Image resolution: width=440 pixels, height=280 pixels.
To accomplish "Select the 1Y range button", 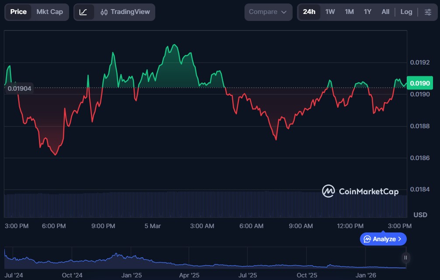I will point(367,12).
